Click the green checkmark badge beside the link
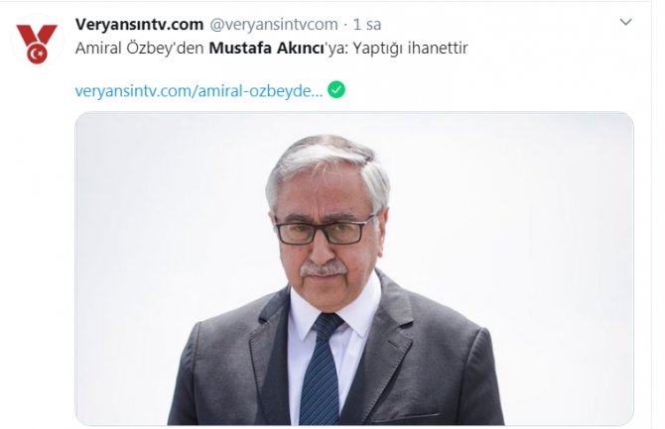This screenshot has width=665, height=429. pos(336,89)
